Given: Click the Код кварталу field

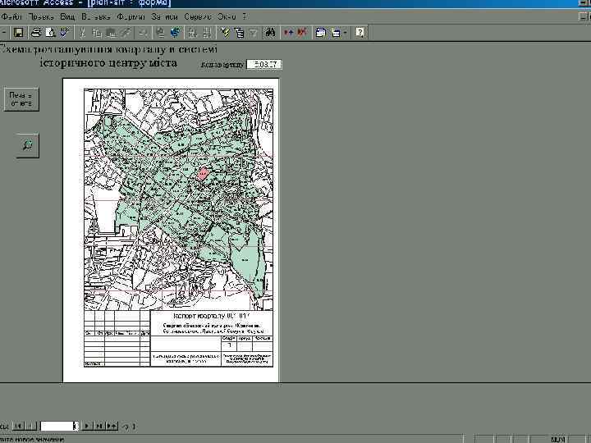Looking at the screenshot, I should coord(263,64).
